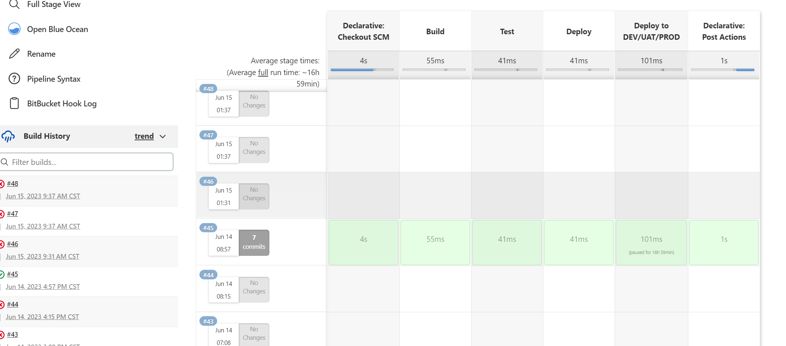
Task: Click the Build stage 55ms cell for #45
Action: (435, 242)
